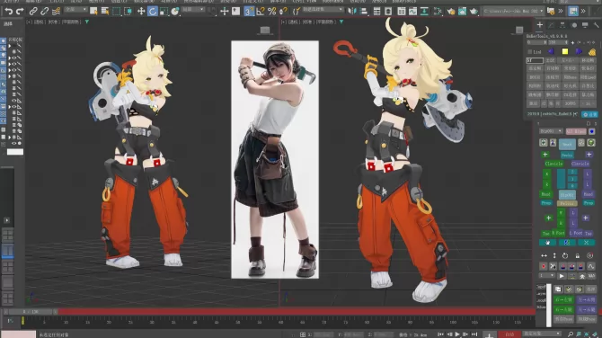Click the cosplay reference photo
The width and height of the screenshot is (602, 338).
coord(275,159)
